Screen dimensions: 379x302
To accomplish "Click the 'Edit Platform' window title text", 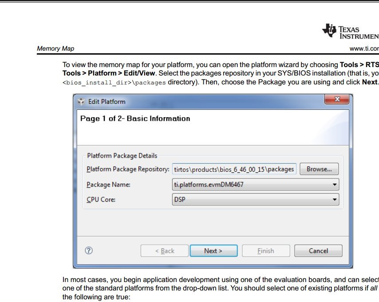I will [107, 102].
